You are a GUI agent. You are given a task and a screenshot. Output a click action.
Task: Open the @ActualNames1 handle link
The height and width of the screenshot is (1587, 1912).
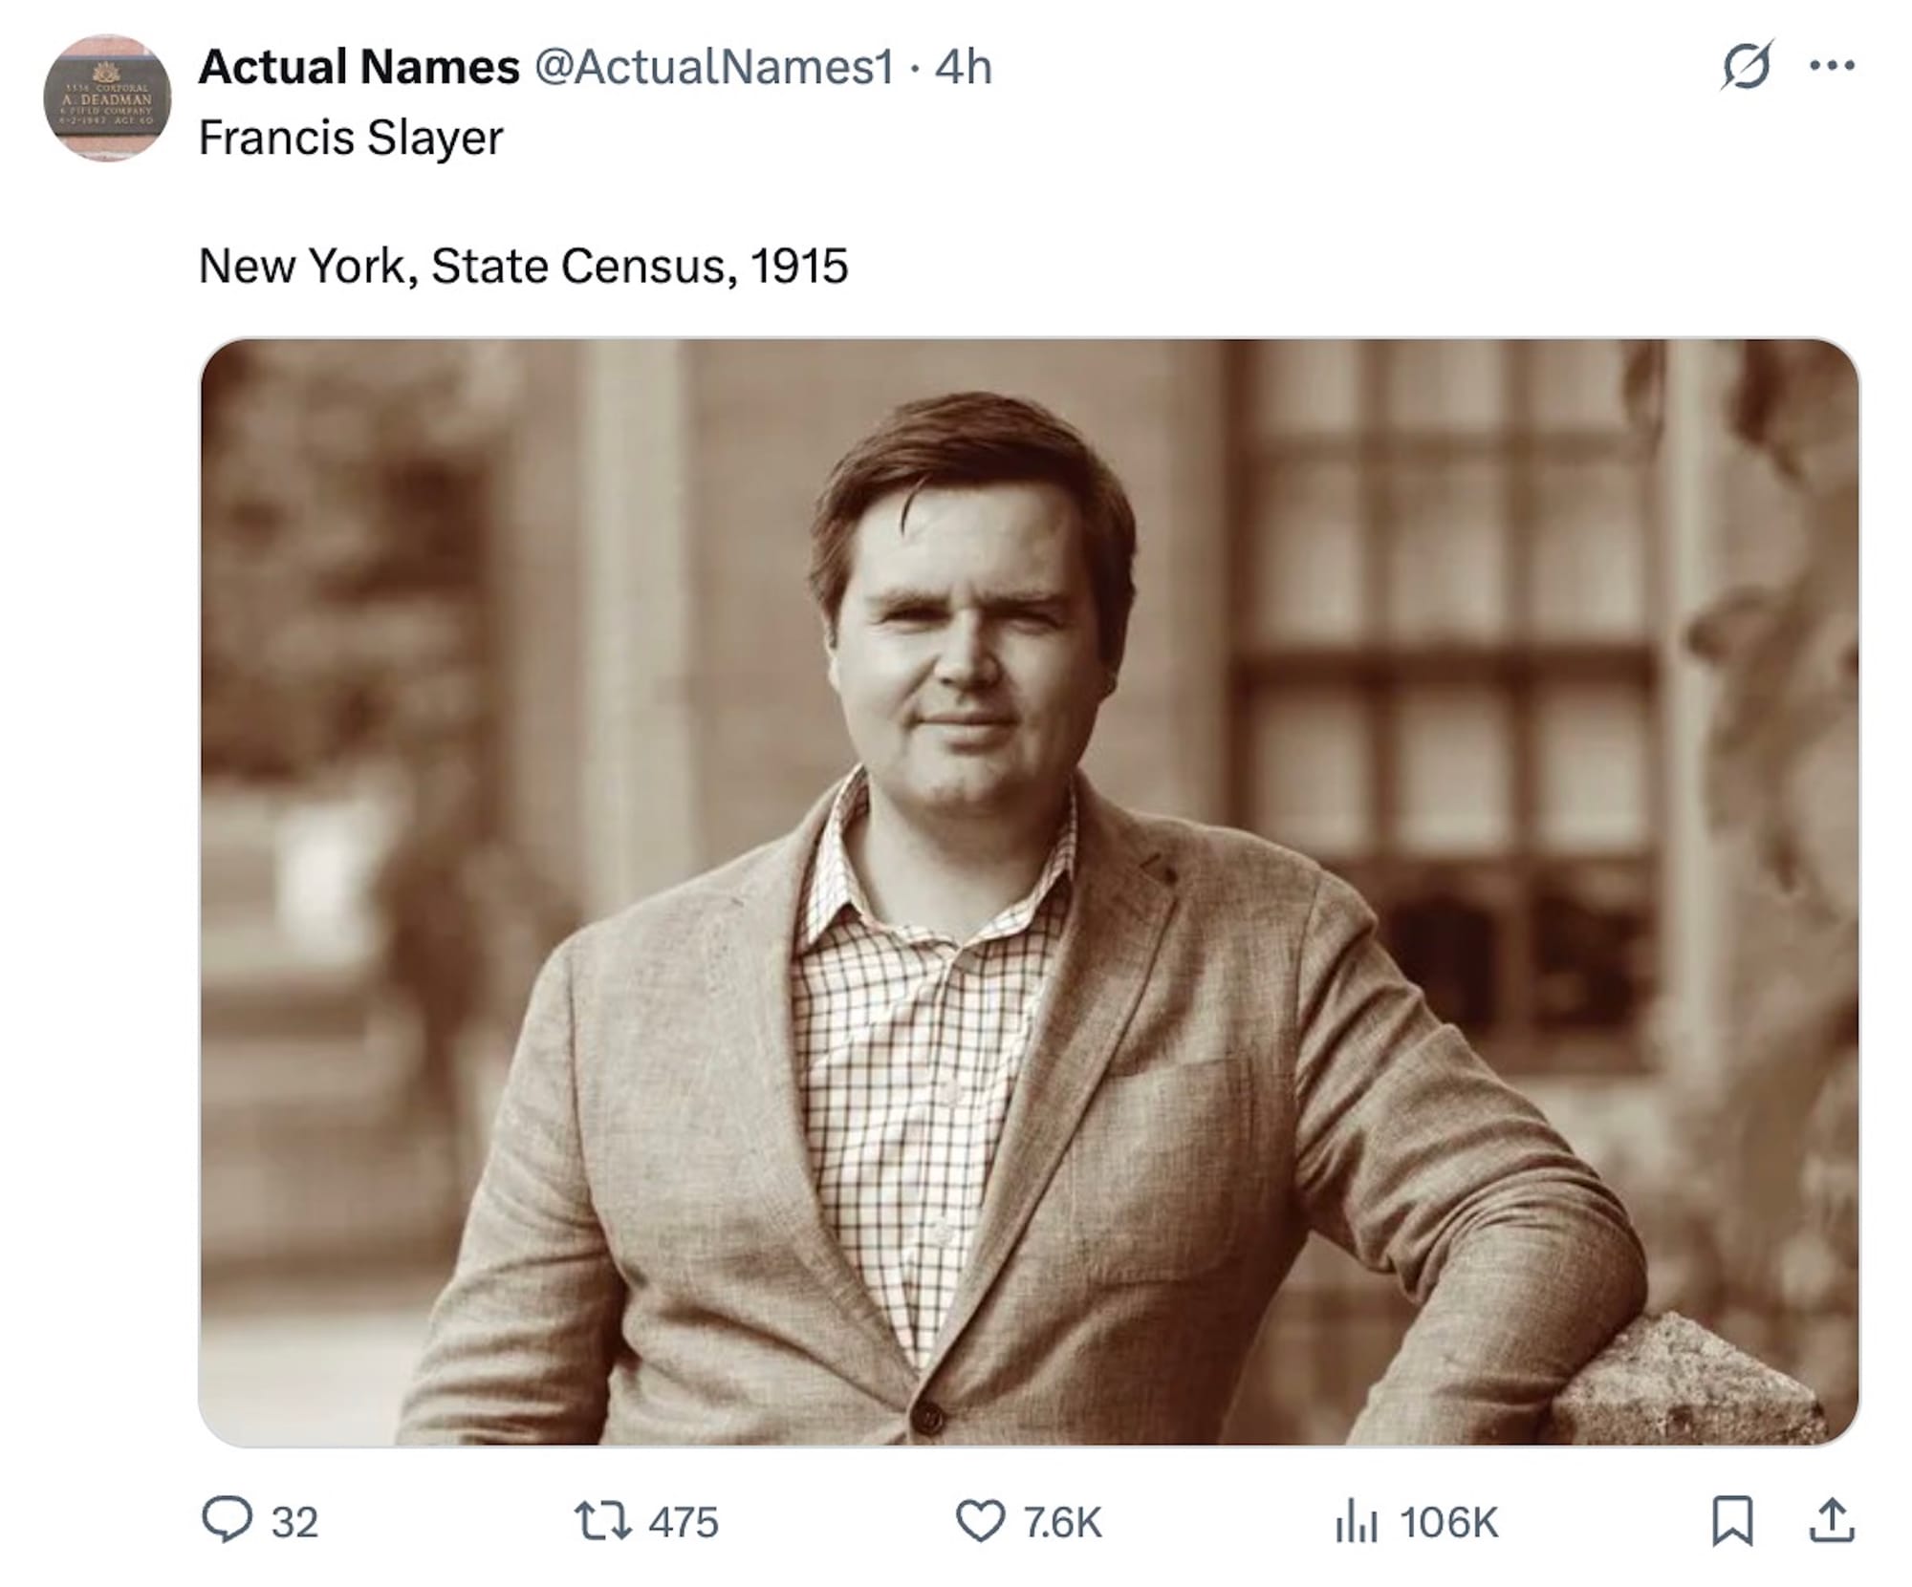713,67
